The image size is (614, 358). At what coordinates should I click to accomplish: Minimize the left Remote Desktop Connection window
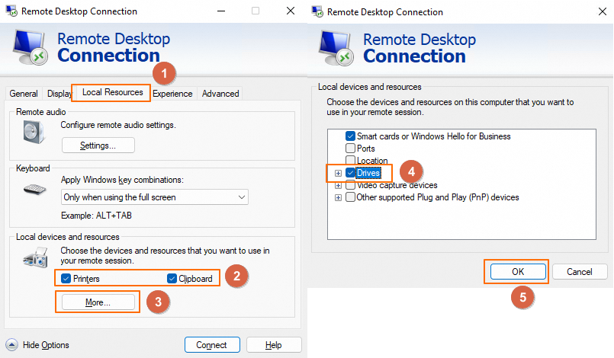[x=221, y=11]
